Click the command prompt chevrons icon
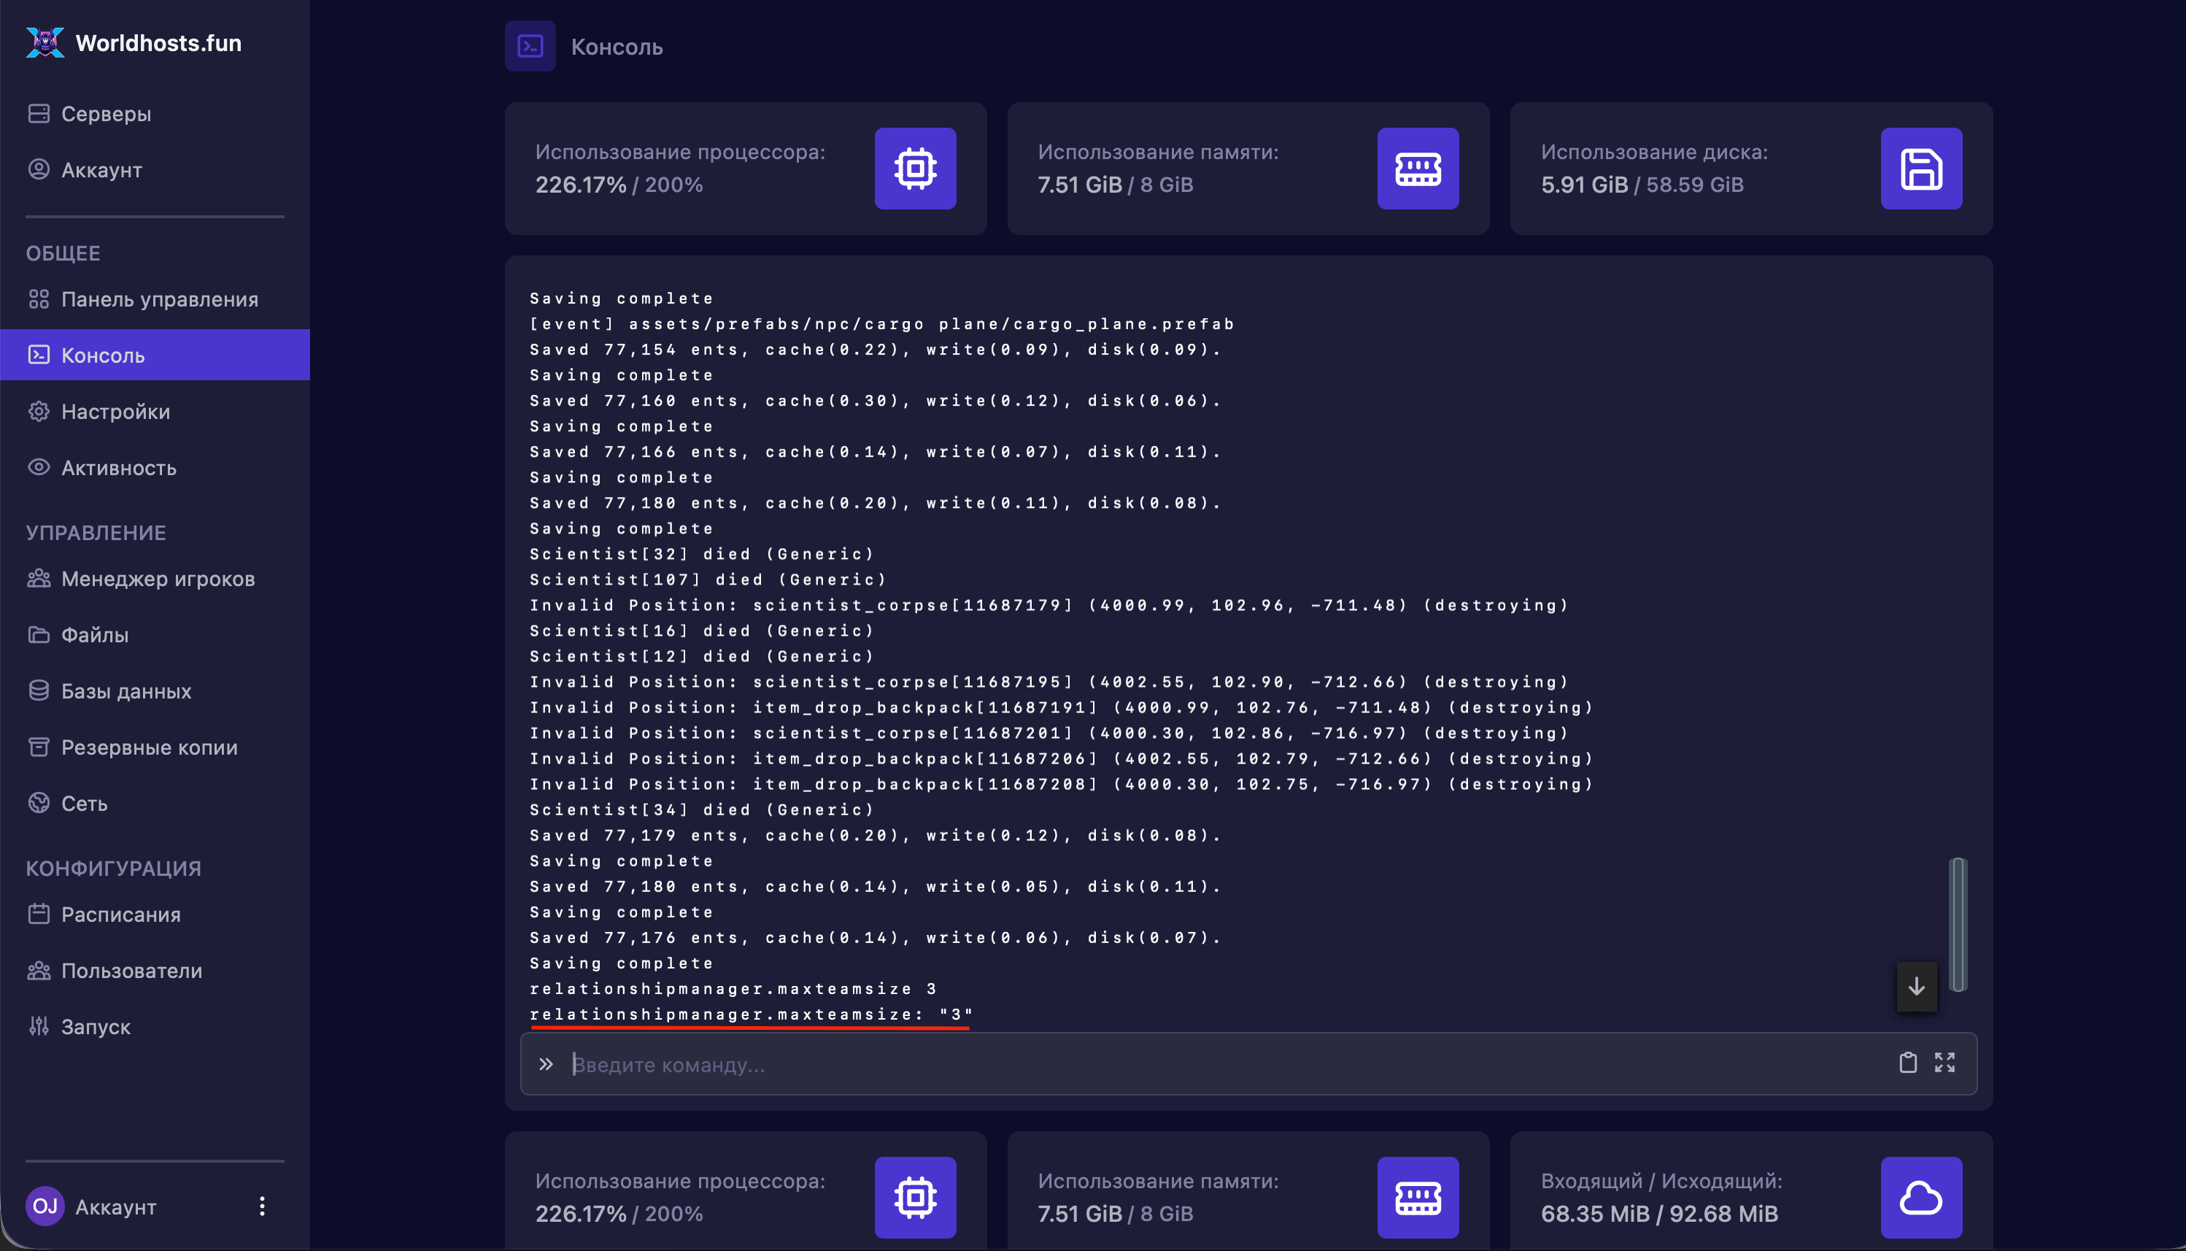 click(x=546, y=1063)
